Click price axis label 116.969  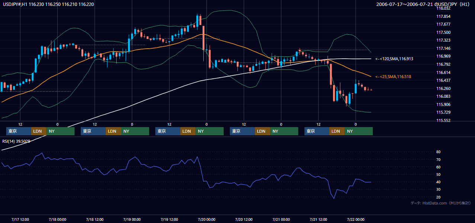tap(444, 56)
